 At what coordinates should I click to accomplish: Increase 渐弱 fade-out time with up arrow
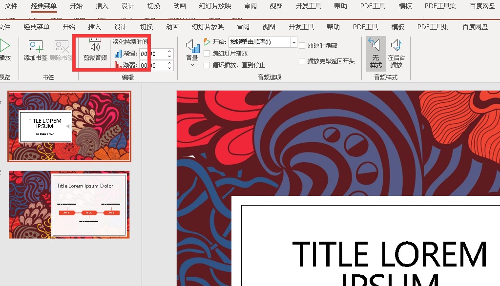click(169, 63)
